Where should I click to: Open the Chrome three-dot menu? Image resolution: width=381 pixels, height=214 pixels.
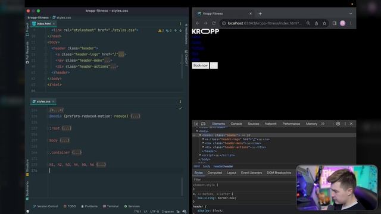coord(351,23)
